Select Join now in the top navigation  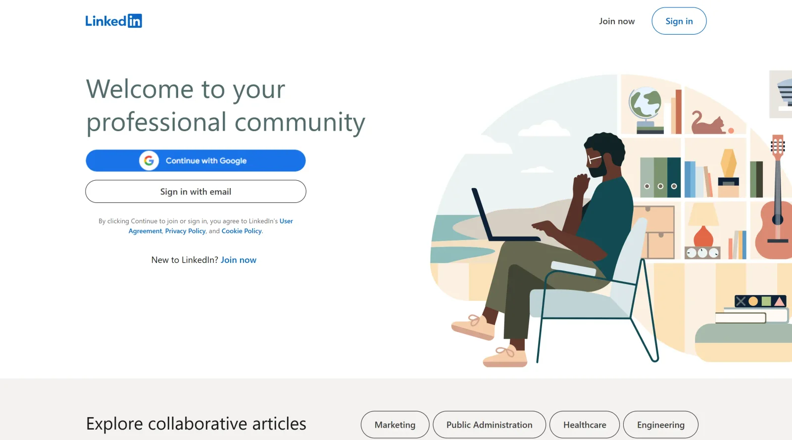click(x=617, y=21)
